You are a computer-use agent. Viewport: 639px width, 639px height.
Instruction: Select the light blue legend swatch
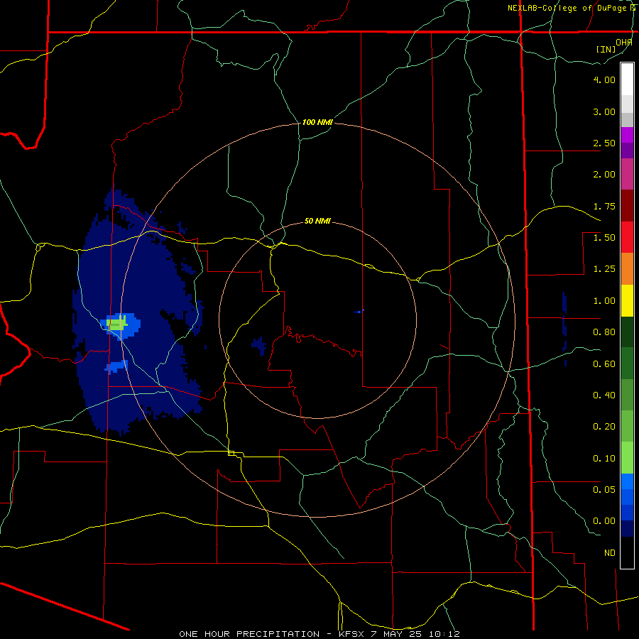627,481
